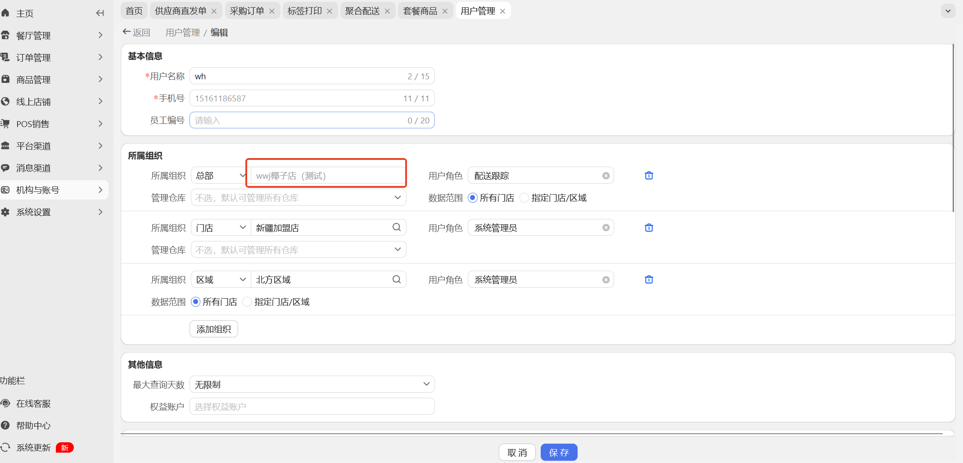Open the 管理仓库 dropdown under 门店
The image size is (963, 463).
coord(298,250)
